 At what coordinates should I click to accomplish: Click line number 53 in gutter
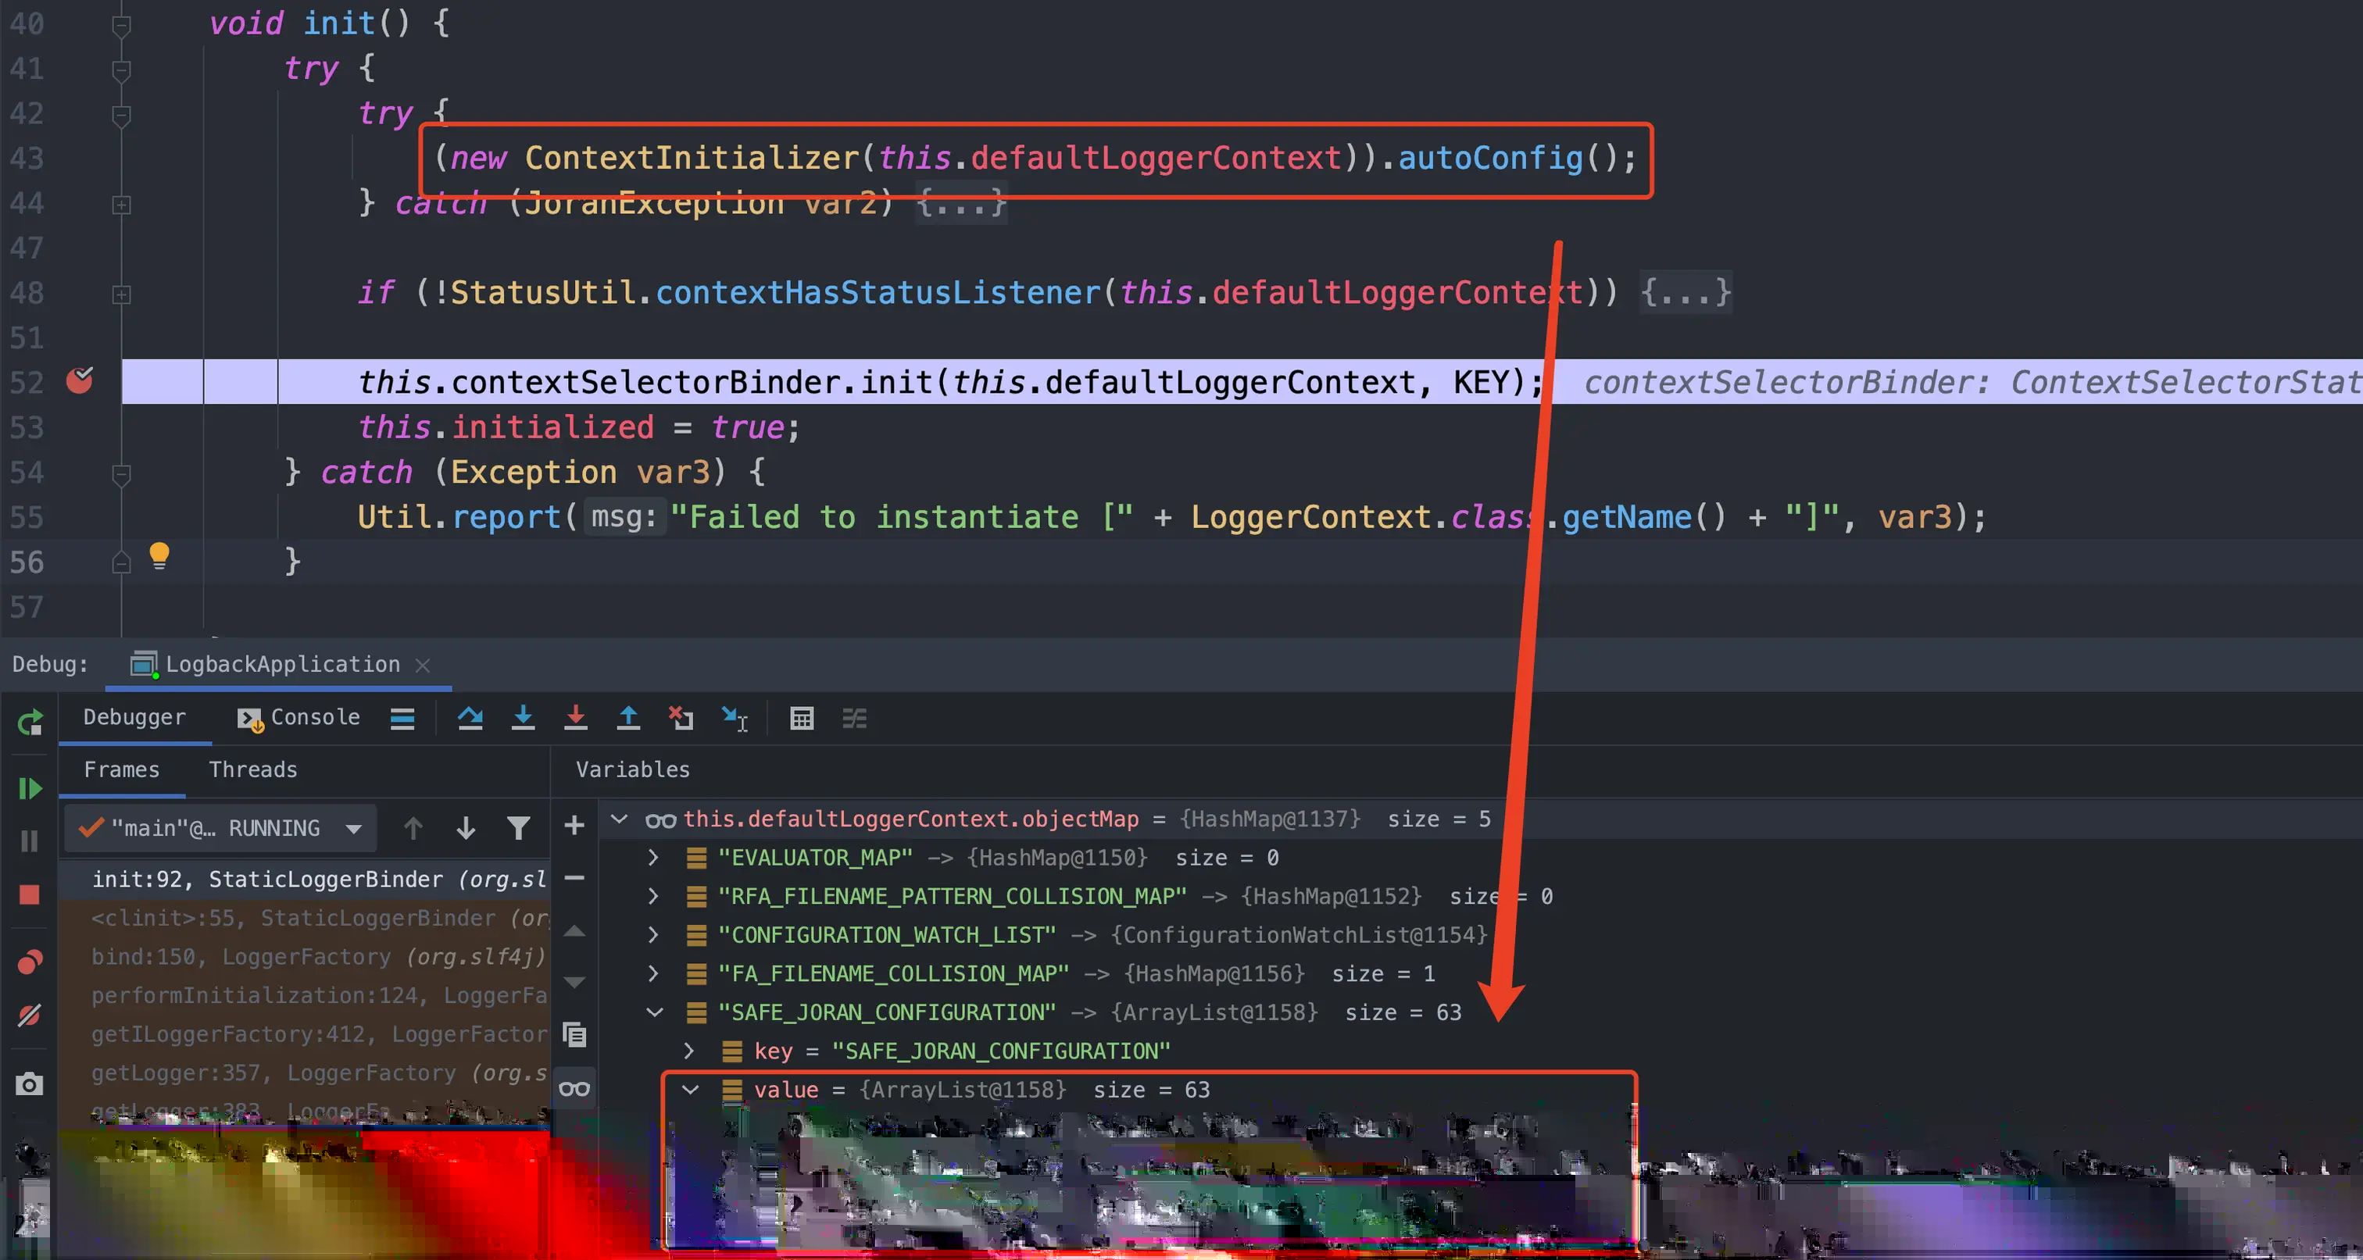(27, 427)
